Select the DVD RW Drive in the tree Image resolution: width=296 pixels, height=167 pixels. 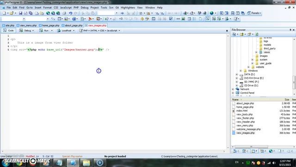pos(253,78)
